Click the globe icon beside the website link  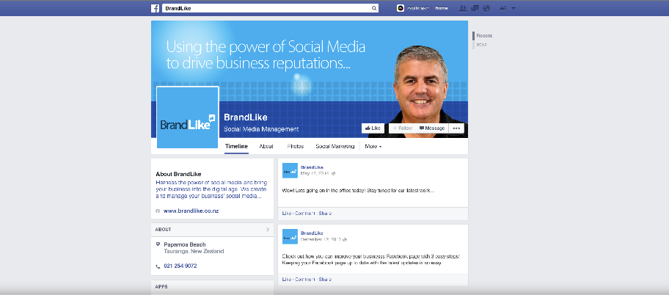[158, 211]
